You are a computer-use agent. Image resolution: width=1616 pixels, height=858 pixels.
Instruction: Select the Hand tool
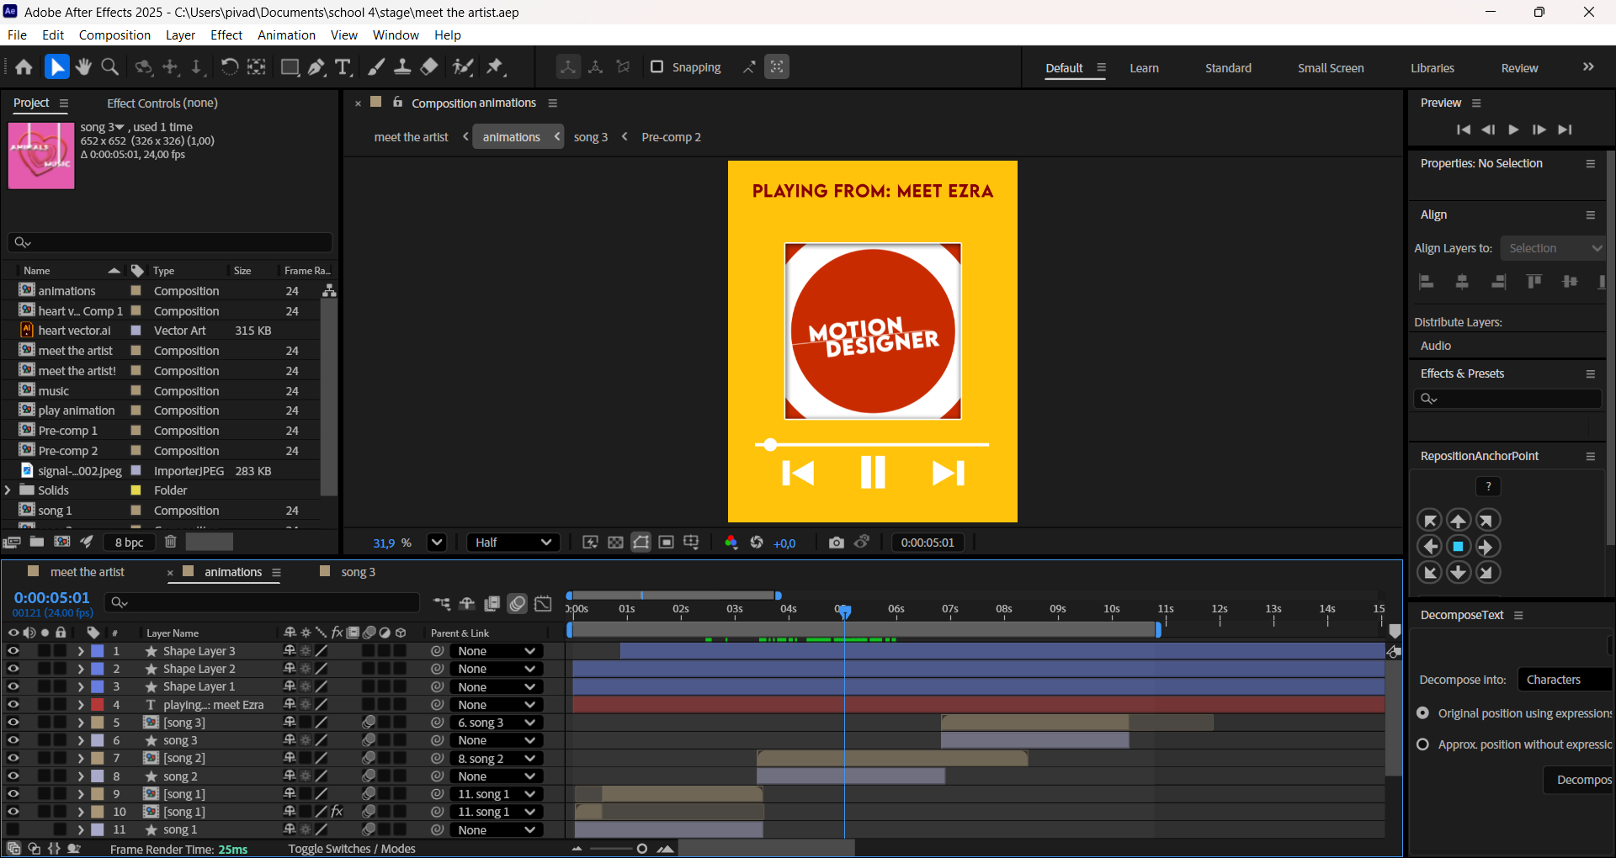point(83,67)
